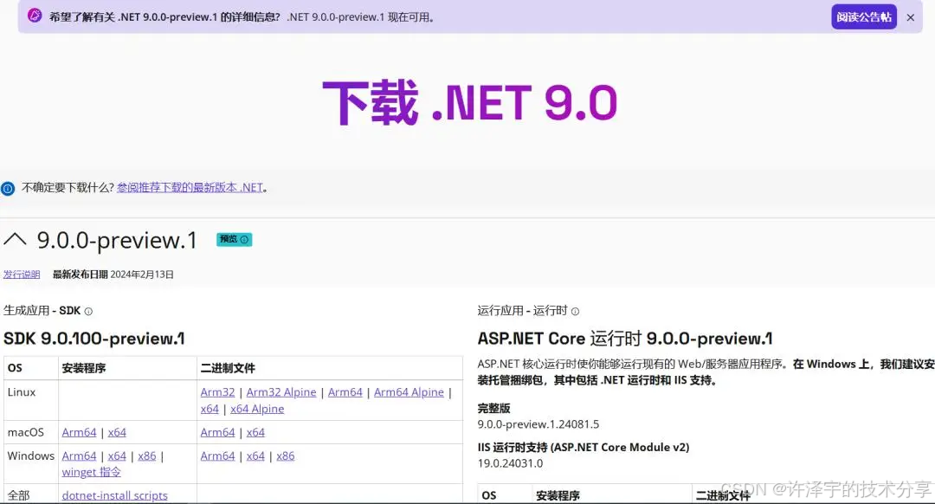Dismiss the announcement banner with the X

point(909,16)
